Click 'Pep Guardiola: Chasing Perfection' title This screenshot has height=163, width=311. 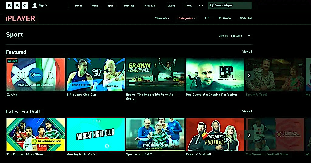[x=211, y=95]
